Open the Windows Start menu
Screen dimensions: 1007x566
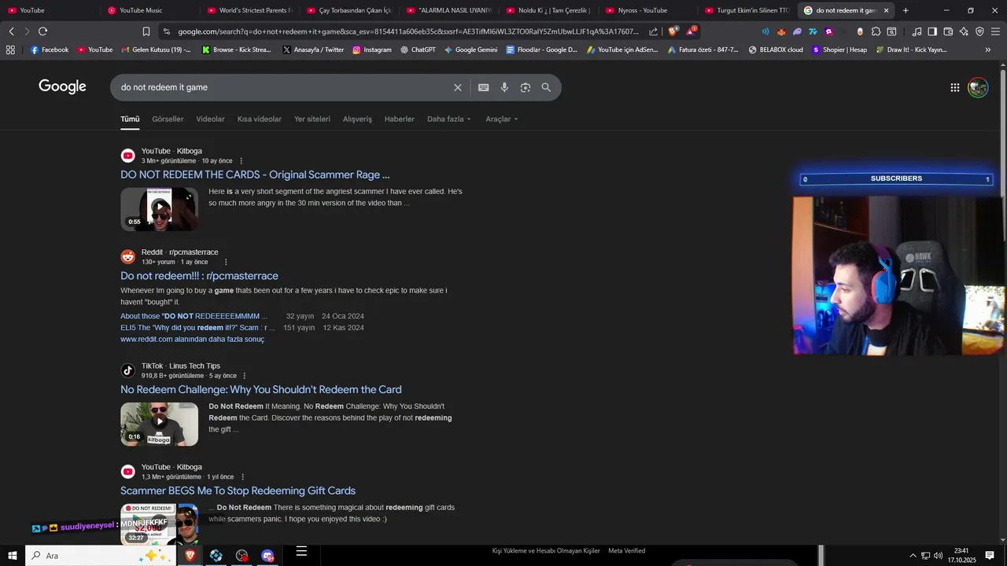point(12,556)
